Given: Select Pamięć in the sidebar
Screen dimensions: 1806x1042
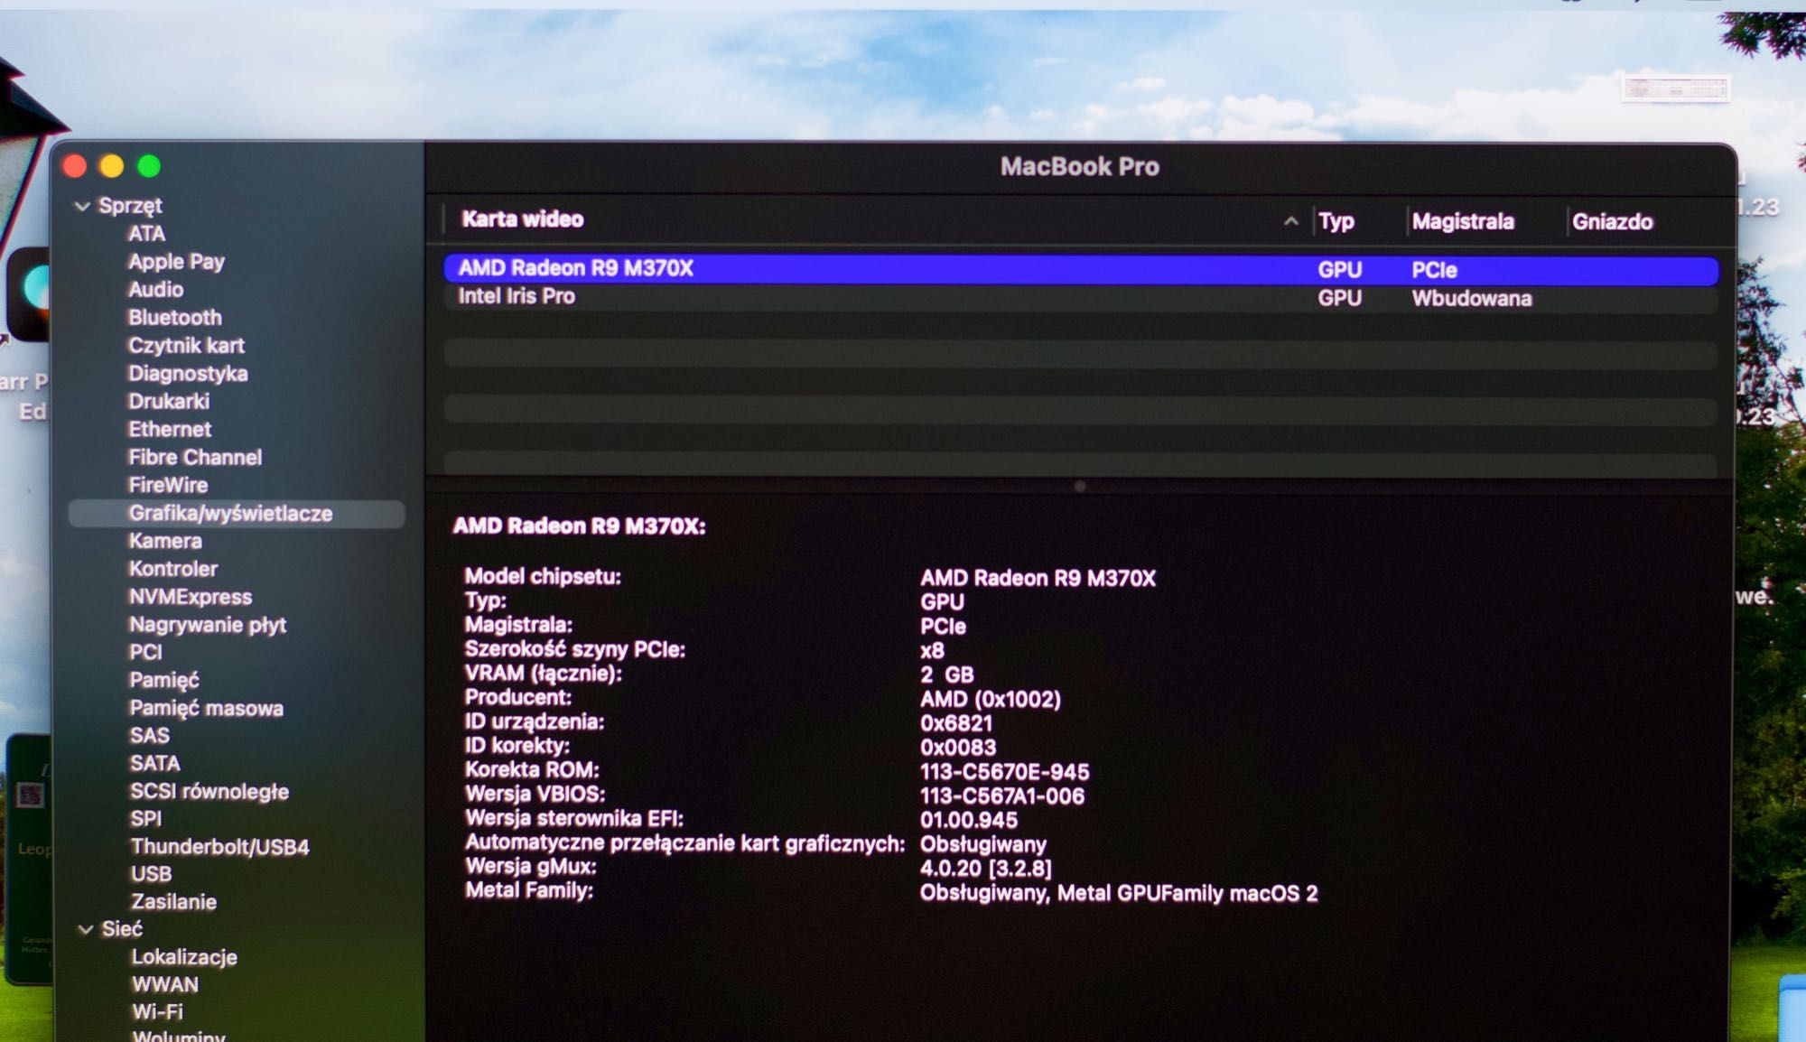Looking at the screenshot, I should point(164,681).
